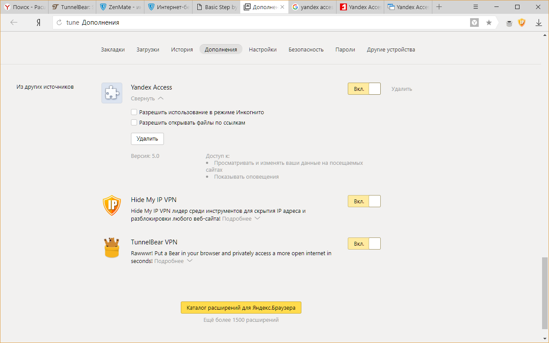549x343 pixels.
Task: Select the Дополнения section
Action: (221, 49)
